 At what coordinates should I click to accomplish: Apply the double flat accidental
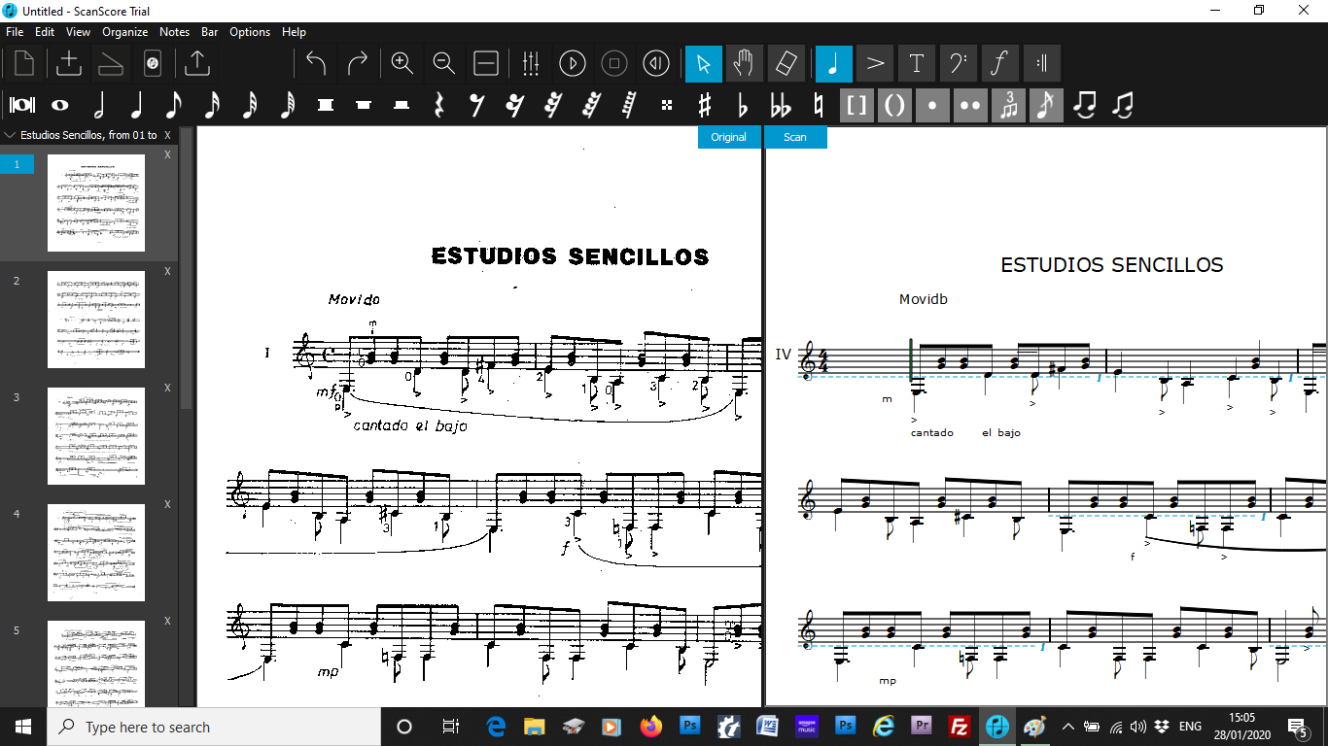(781, 105)
